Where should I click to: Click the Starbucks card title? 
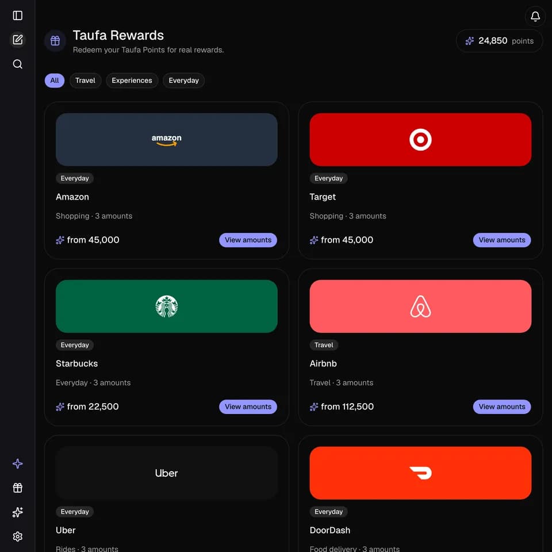coord(76,363)
